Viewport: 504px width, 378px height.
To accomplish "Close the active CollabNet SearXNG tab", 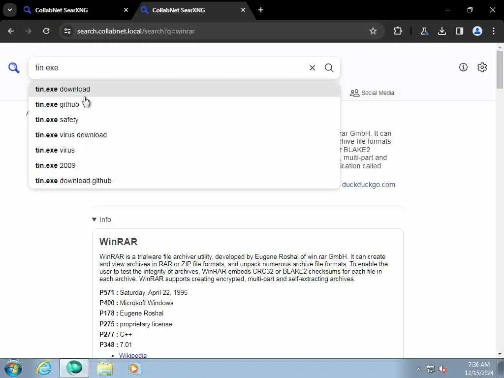I will coord(243,10).
